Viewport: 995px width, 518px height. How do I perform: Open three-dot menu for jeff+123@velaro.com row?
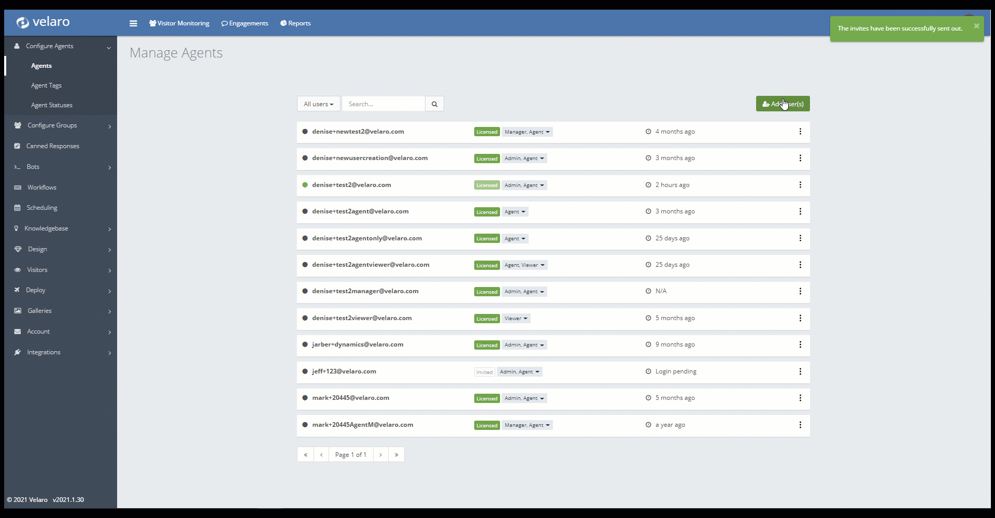[x=800, y=371]
